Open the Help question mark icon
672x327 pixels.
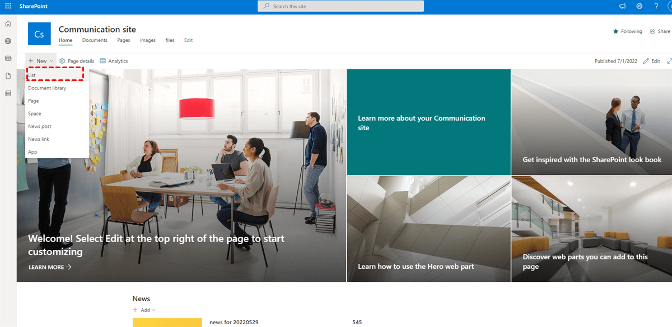click(656, 6)
